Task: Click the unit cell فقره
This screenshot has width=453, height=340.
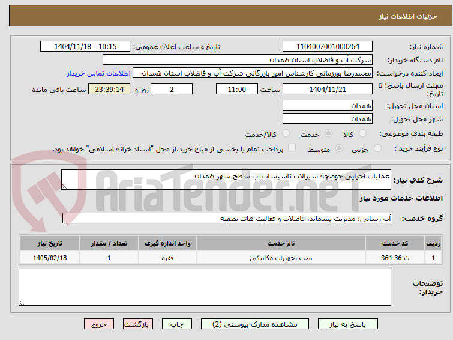Action: coord(167,258)
